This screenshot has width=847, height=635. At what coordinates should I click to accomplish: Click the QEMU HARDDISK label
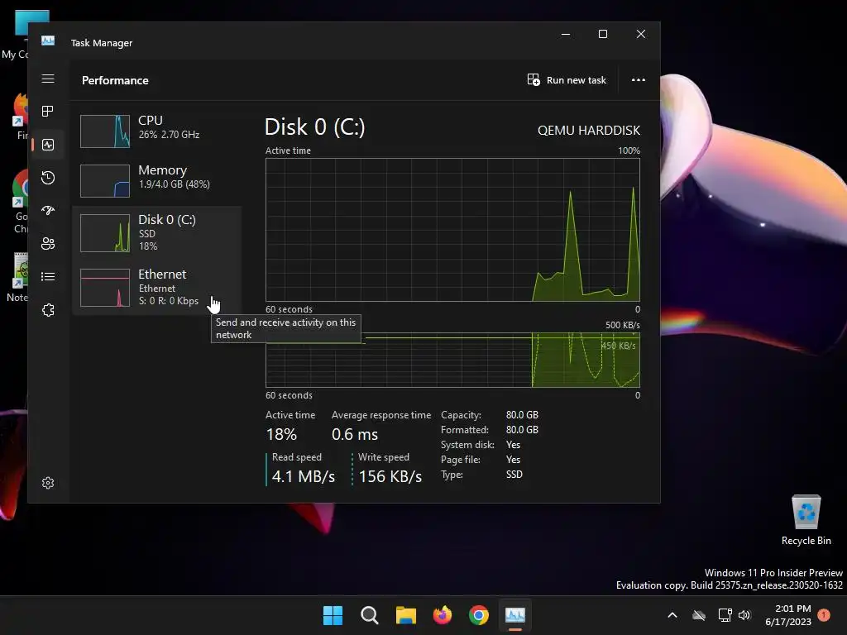coord(589,131)
